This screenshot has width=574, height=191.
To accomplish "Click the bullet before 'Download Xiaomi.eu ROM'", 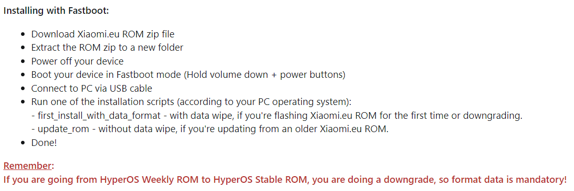I will pyautogui.click(x=24, y=34).
